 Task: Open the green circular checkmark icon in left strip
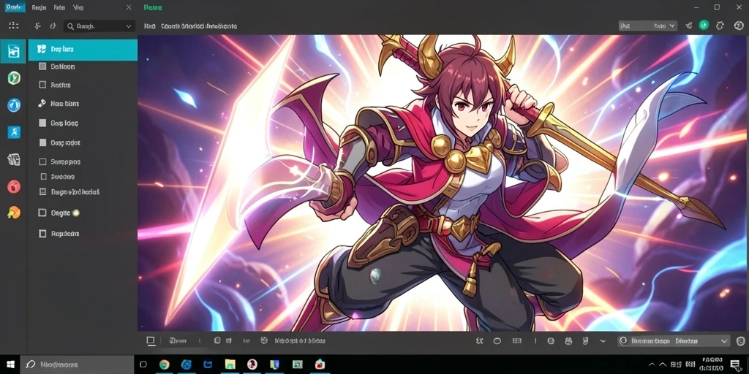point(14,77)
